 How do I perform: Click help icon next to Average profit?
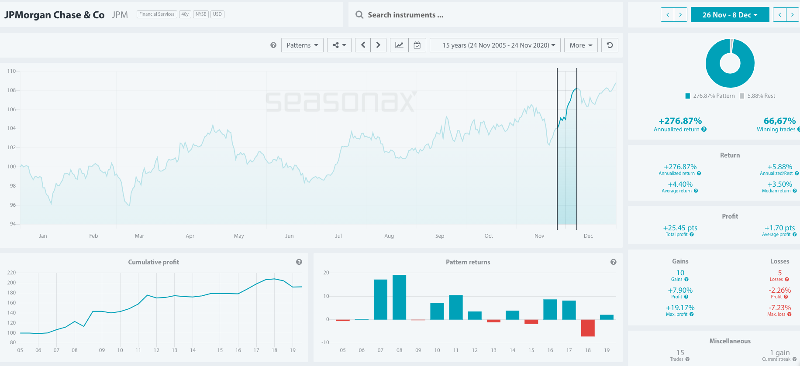point(795,234)
